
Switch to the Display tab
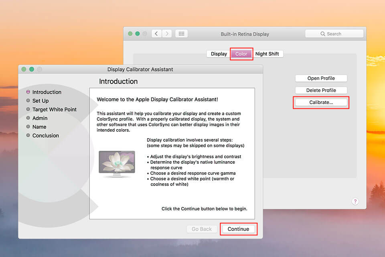[x=218, y=53]
